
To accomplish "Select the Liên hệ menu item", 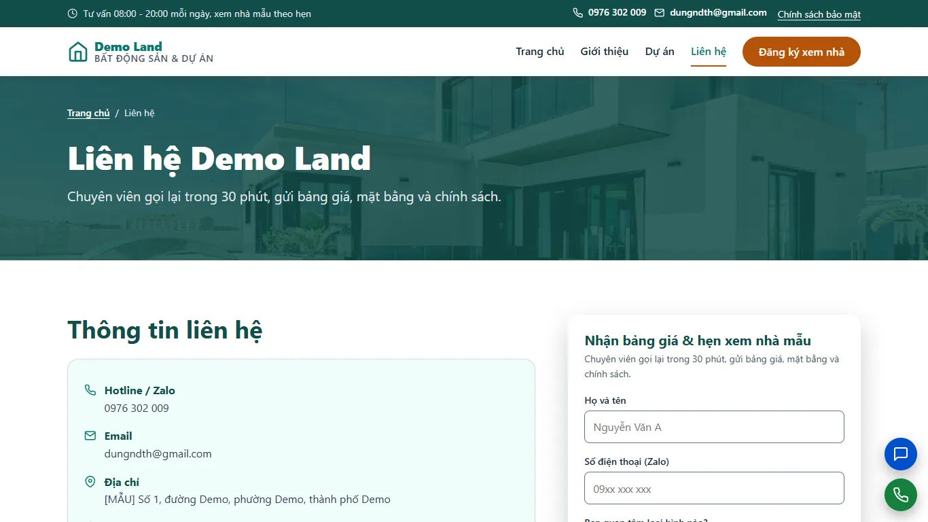I will (709, 52).
